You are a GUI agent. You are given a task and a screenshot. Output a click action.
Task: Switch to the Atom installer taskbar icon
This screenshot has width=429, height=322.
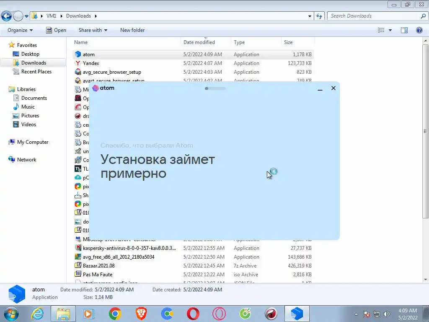[x=297, y=314]
